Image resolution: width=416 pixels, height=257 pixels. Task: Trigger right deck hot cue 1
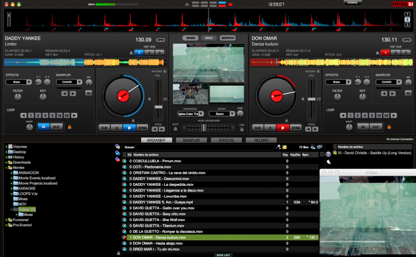[x=385, y=53]
